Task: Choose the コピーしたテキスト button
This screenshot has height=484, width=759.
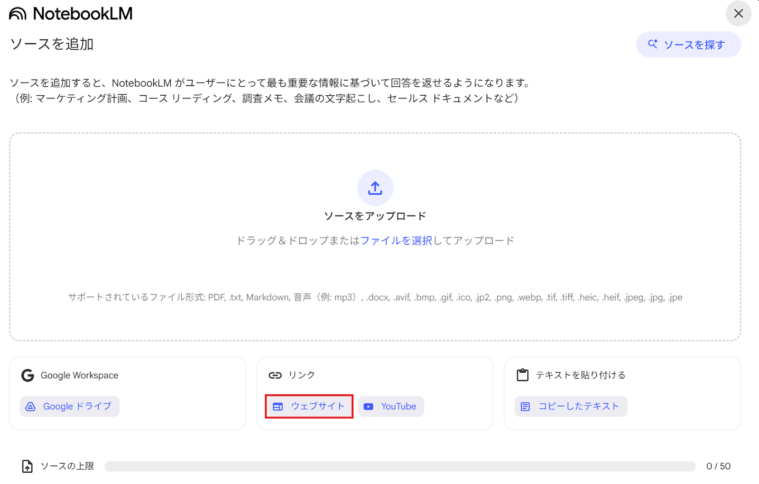Action: point(571,406)
